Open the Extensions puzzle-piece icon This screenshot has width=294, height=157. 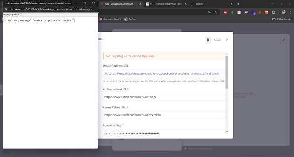(x=274, y=12)
